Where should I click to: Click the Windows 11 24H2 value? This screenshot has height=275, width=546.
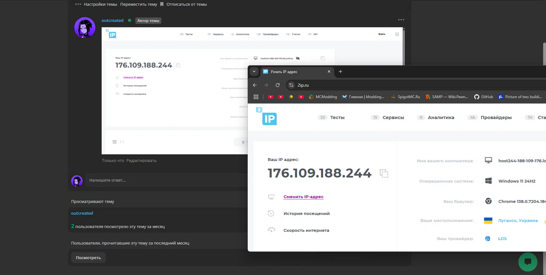tap(517, 181)
